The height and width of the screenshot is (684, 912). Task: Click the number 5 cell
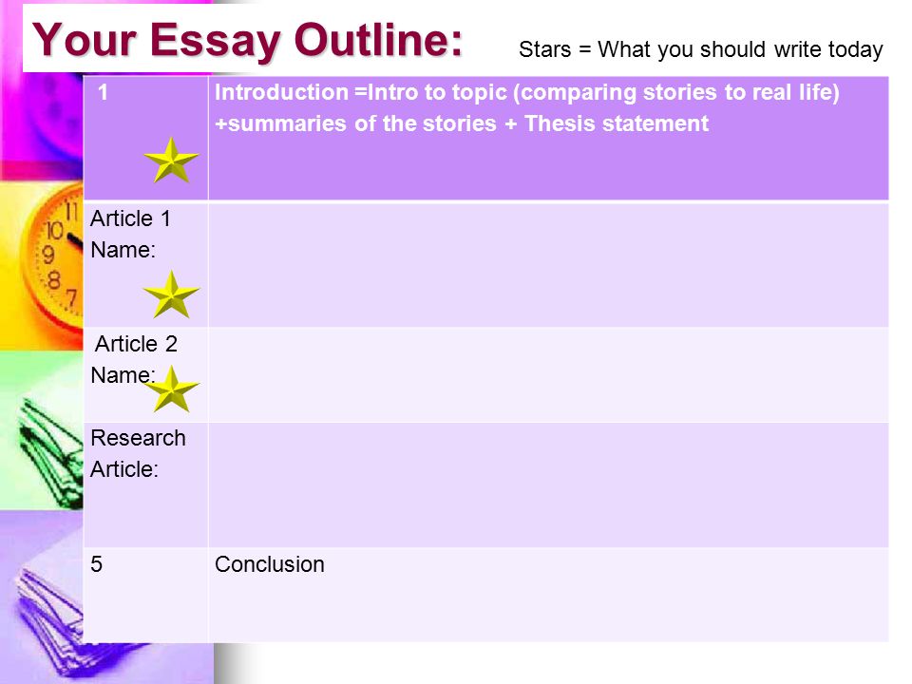(x=145, y=595)
